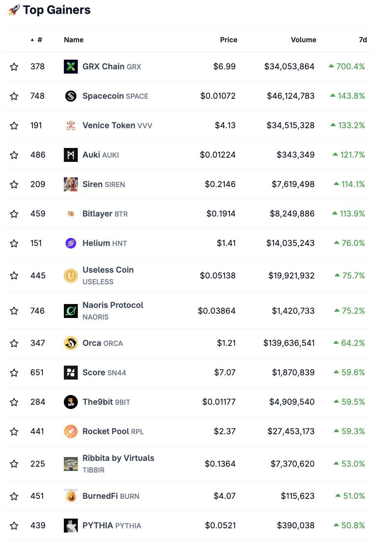
Task: Click the BurnedFi flame thumbnail
Action: coord(70,496)
